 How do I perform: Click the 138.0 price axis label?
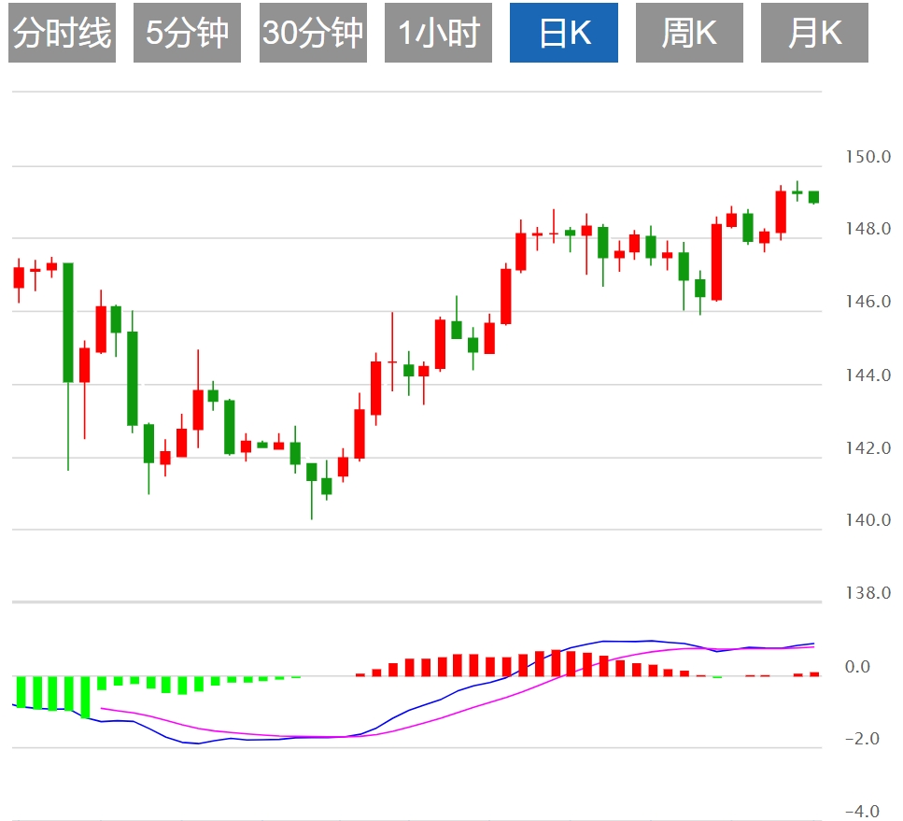(868, 593)
